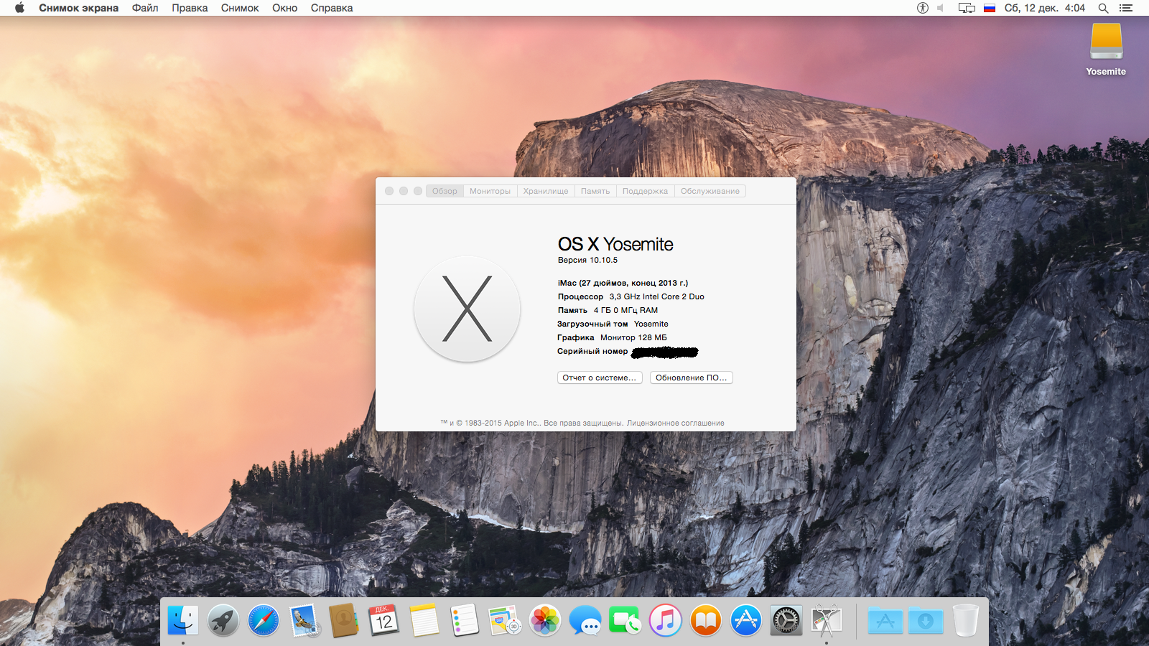Switch to Мониторы tab

490,191
